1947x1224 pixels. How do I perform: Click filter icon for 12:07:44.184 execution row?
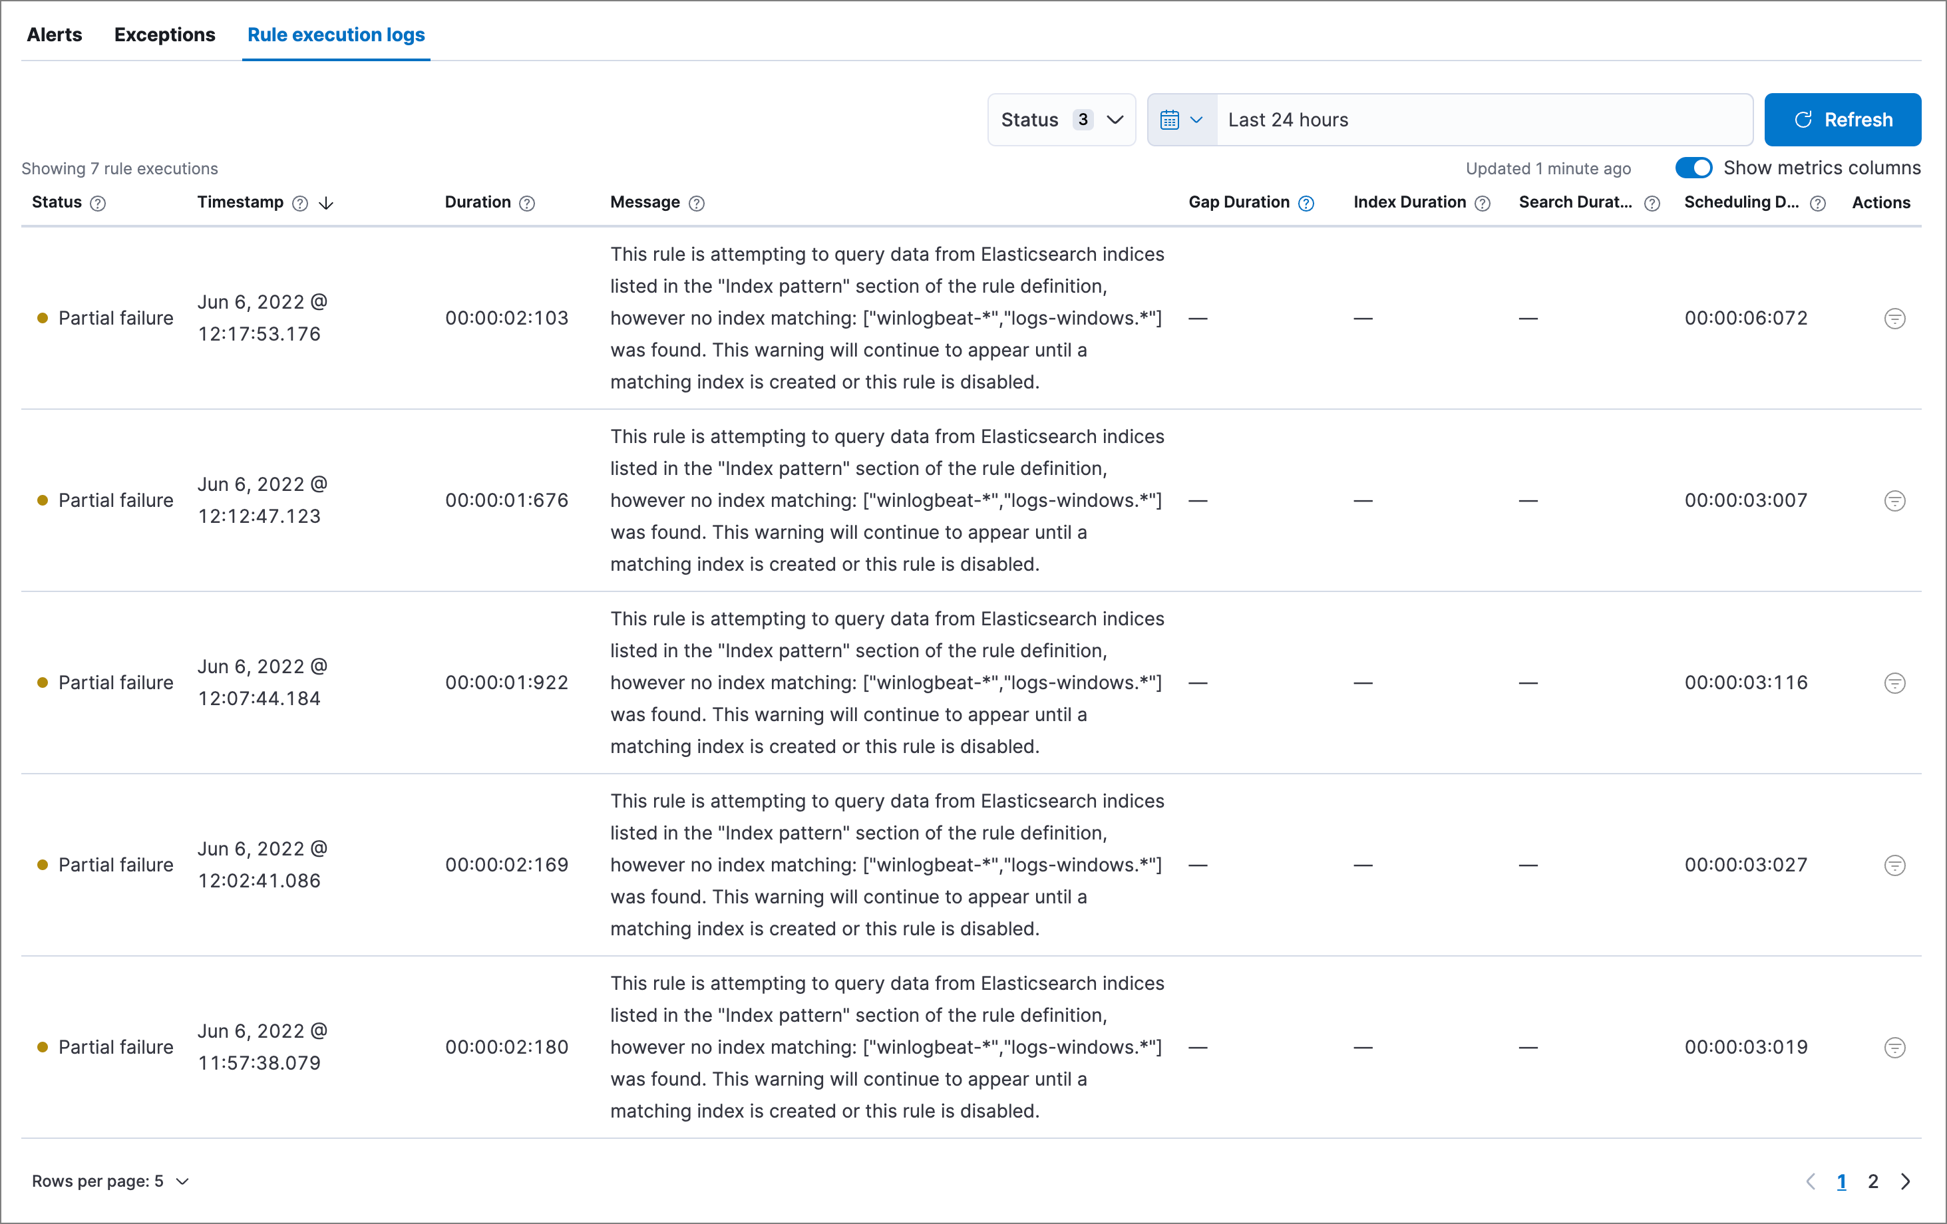pos(1894,683)
